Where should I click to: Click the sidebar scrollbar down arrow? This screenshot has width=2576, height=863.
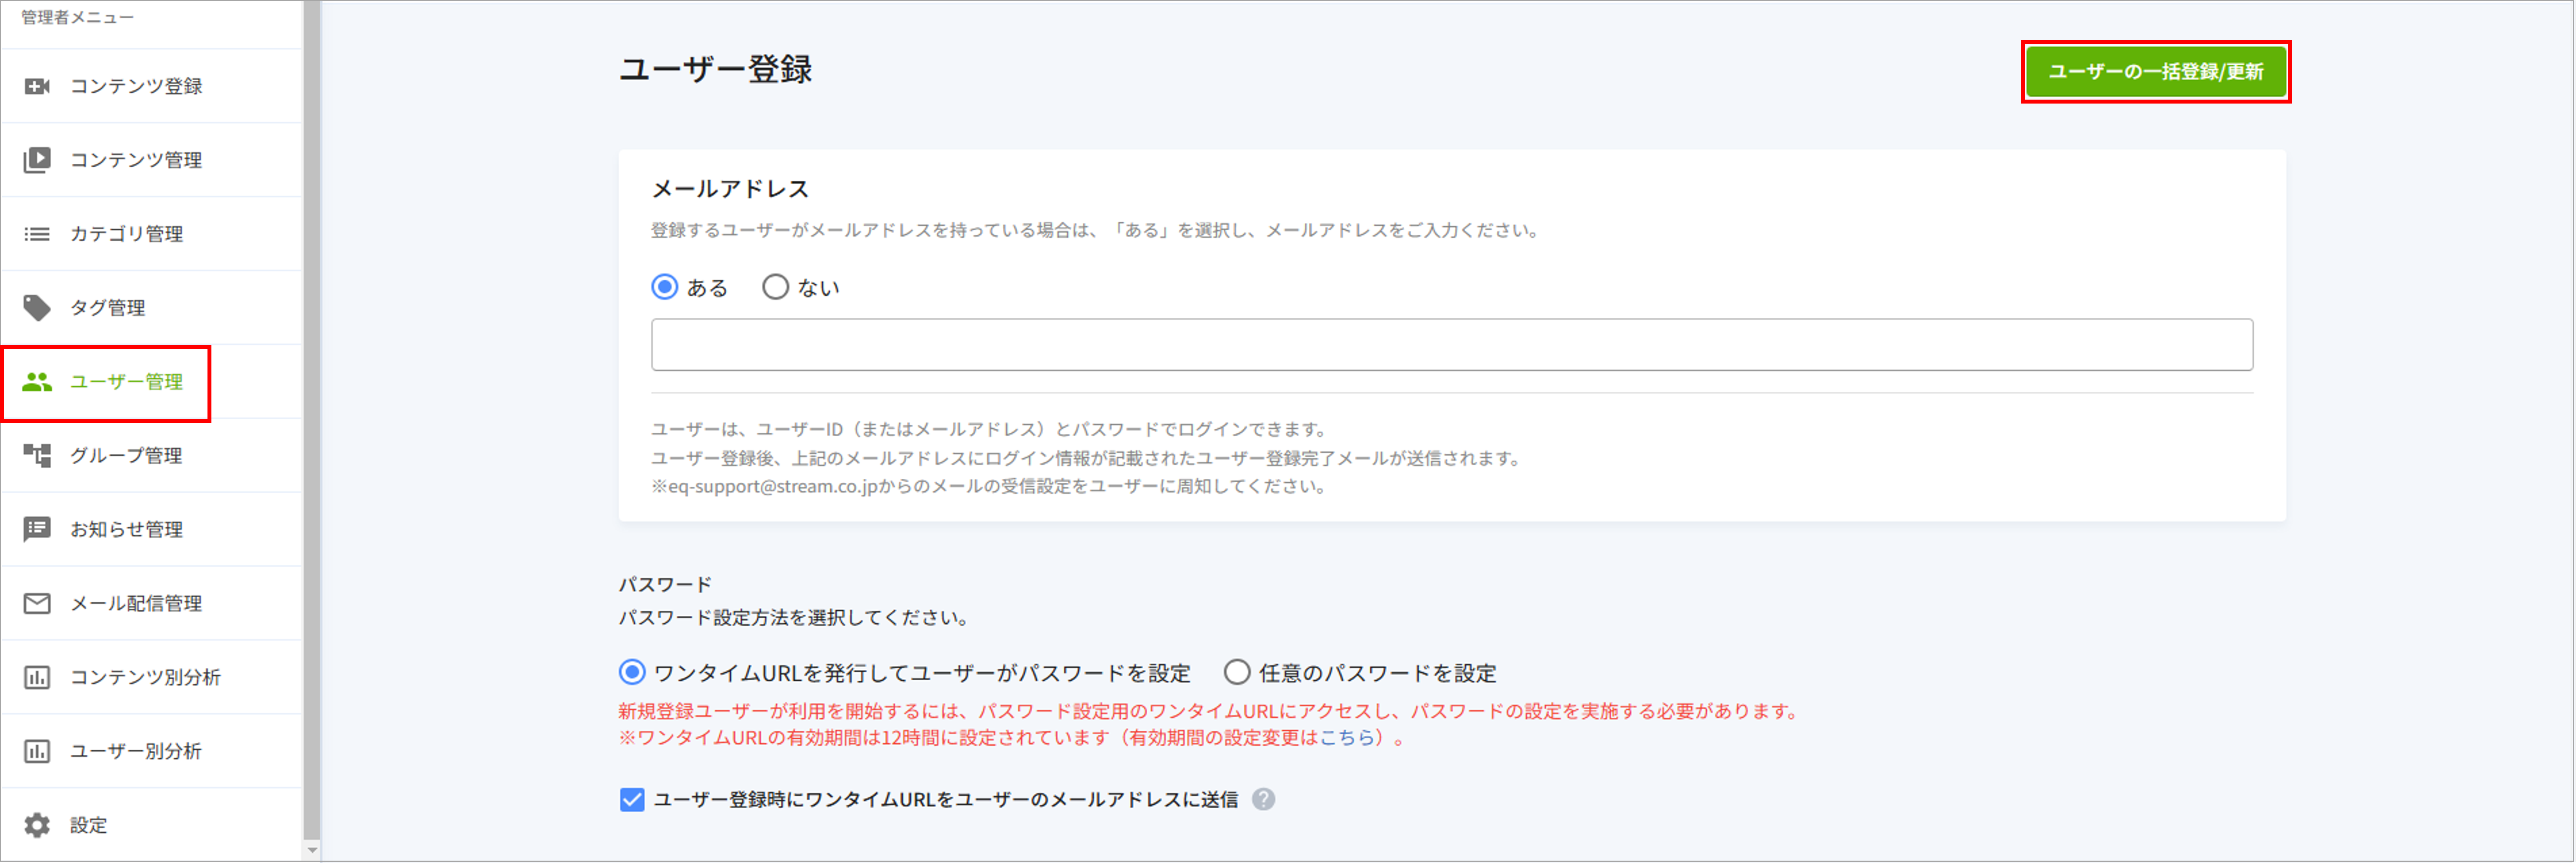tap(312, 851)
